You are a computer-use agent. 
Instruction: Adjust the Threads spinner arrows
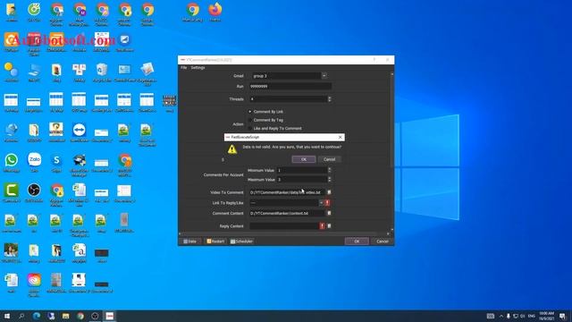pyautogui.click(x=330, y=99)
